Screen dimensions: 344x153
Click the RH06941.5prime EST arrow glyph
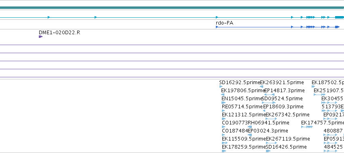click(250, 127)
